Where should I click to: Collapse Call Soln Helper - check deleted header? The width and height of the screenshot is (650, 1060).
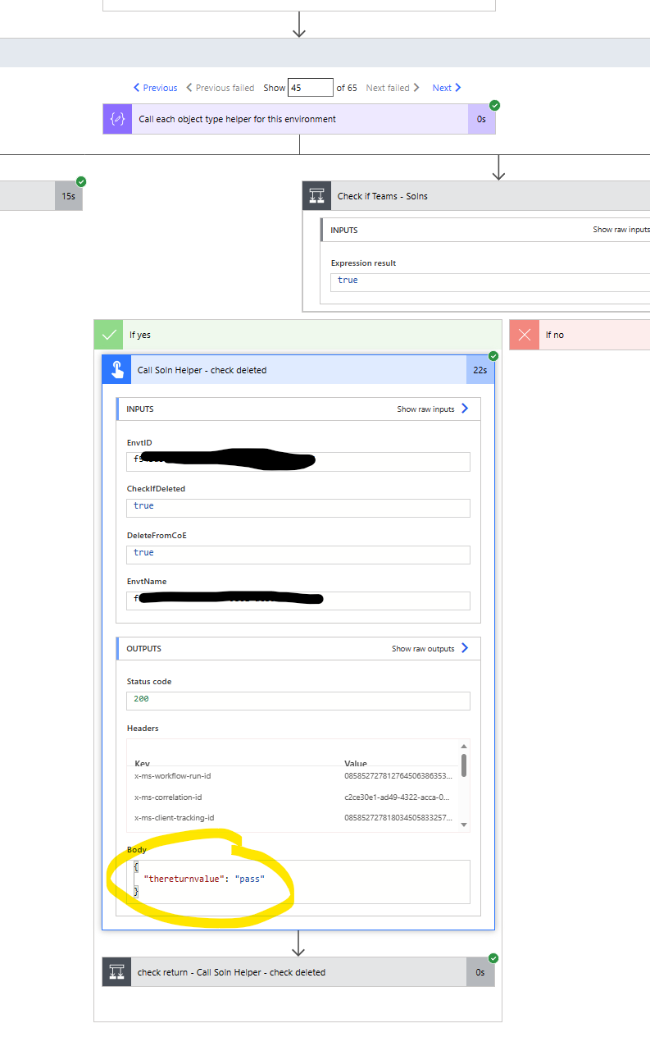point(298,370)
